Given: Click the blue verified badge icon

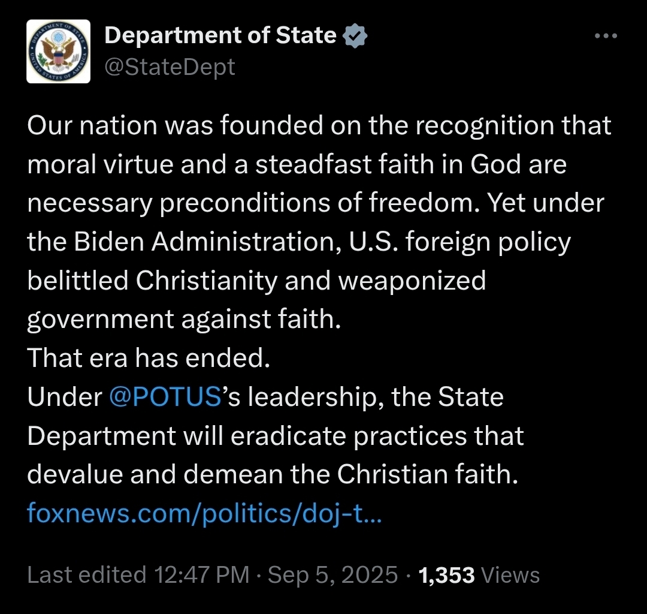Looking at the screenshot, I should tap(355, 37).
